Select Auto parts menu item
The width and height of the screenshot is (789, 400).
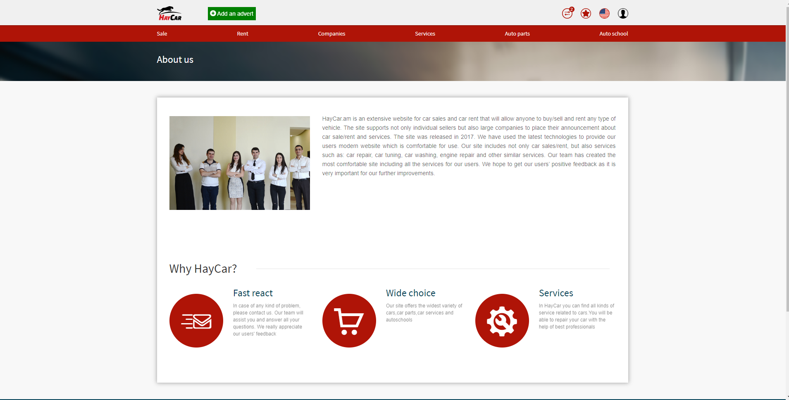[x=517, y=34]
